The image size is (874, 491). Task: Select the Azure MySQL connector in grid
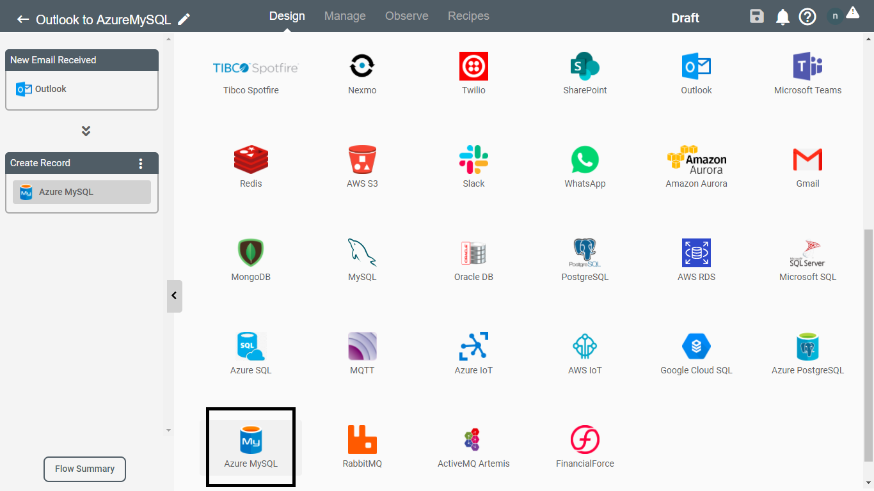tap(251, 448)
